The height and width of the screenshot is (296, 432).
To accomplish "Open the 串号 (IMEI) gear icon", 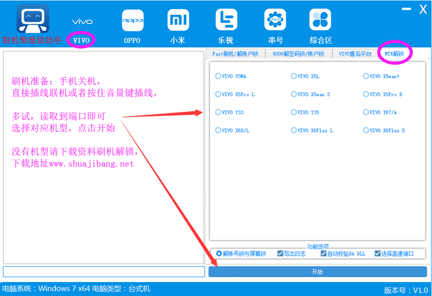I will pos(275,20).
